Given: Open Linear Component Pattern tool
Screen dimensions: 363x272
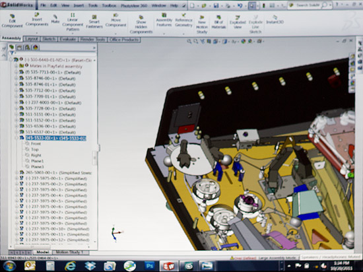Looking at the screenshot, I should 73,22.
